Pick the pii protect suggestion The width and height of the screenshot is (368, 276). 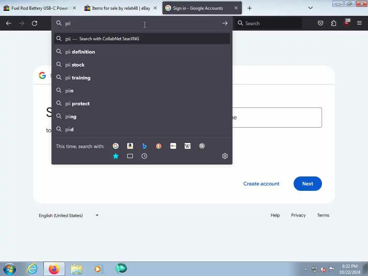(142, 103)
